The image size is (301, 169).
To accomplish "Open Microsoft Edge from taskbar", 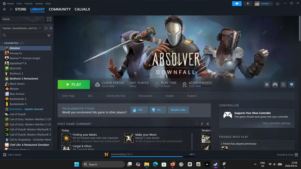I will [155, 164].
